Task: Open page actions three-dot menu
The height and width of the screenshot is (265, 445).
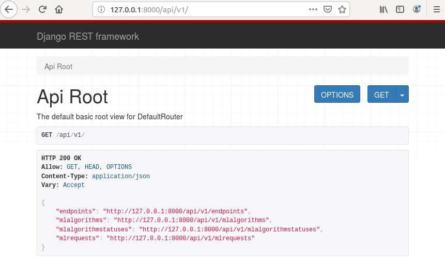Action: coord(313,9)
